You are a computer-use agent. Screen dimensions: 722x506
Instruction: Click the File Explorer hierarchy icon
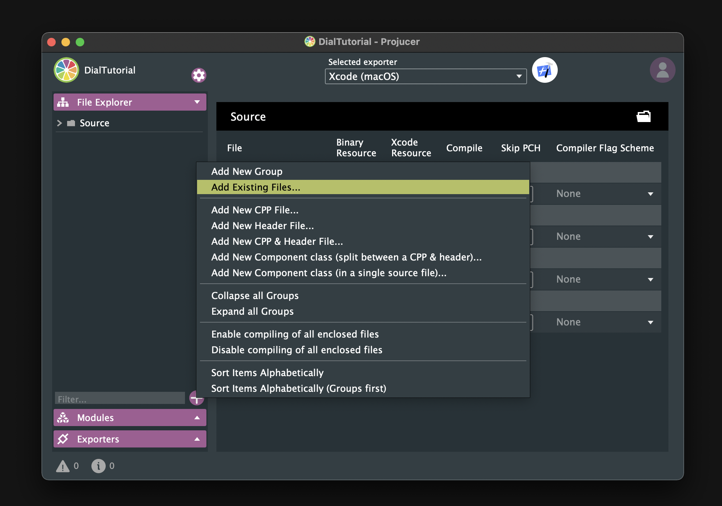click(63, 102)
